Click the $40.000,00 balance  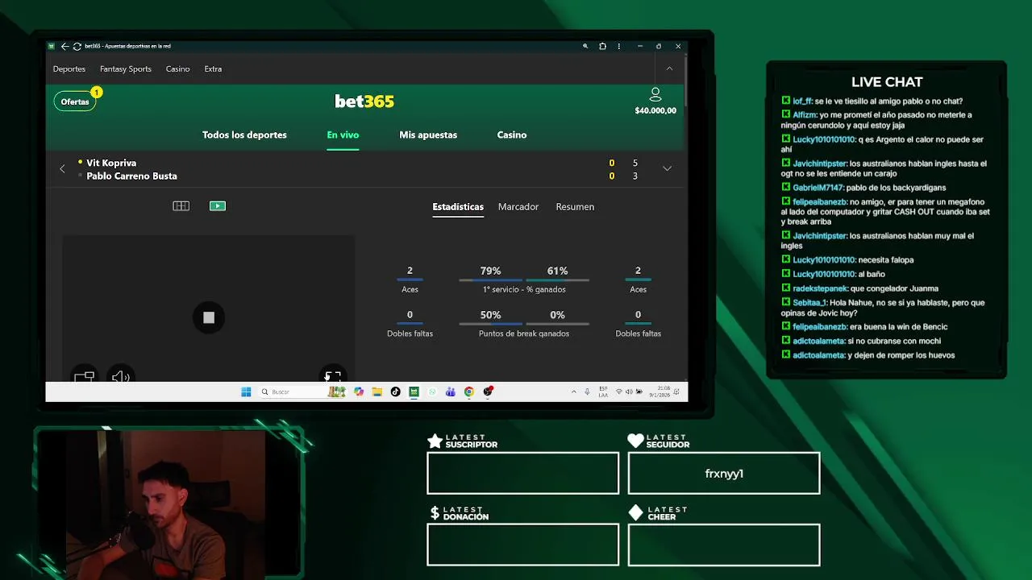tap(655, 110)
